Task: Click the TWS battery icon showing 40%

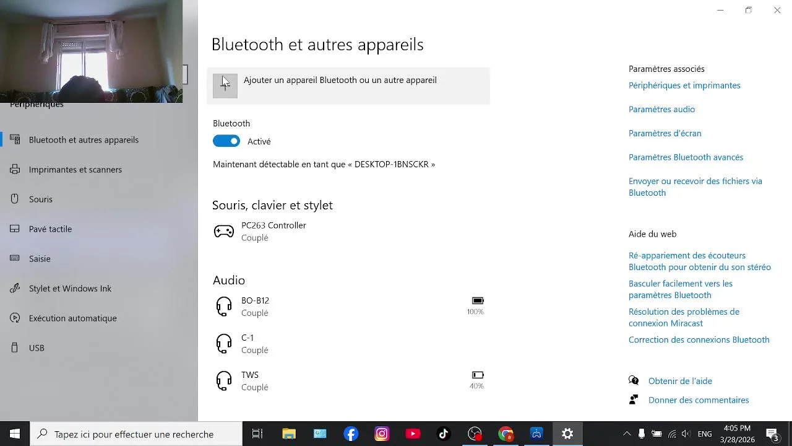Action: point(478,375)
